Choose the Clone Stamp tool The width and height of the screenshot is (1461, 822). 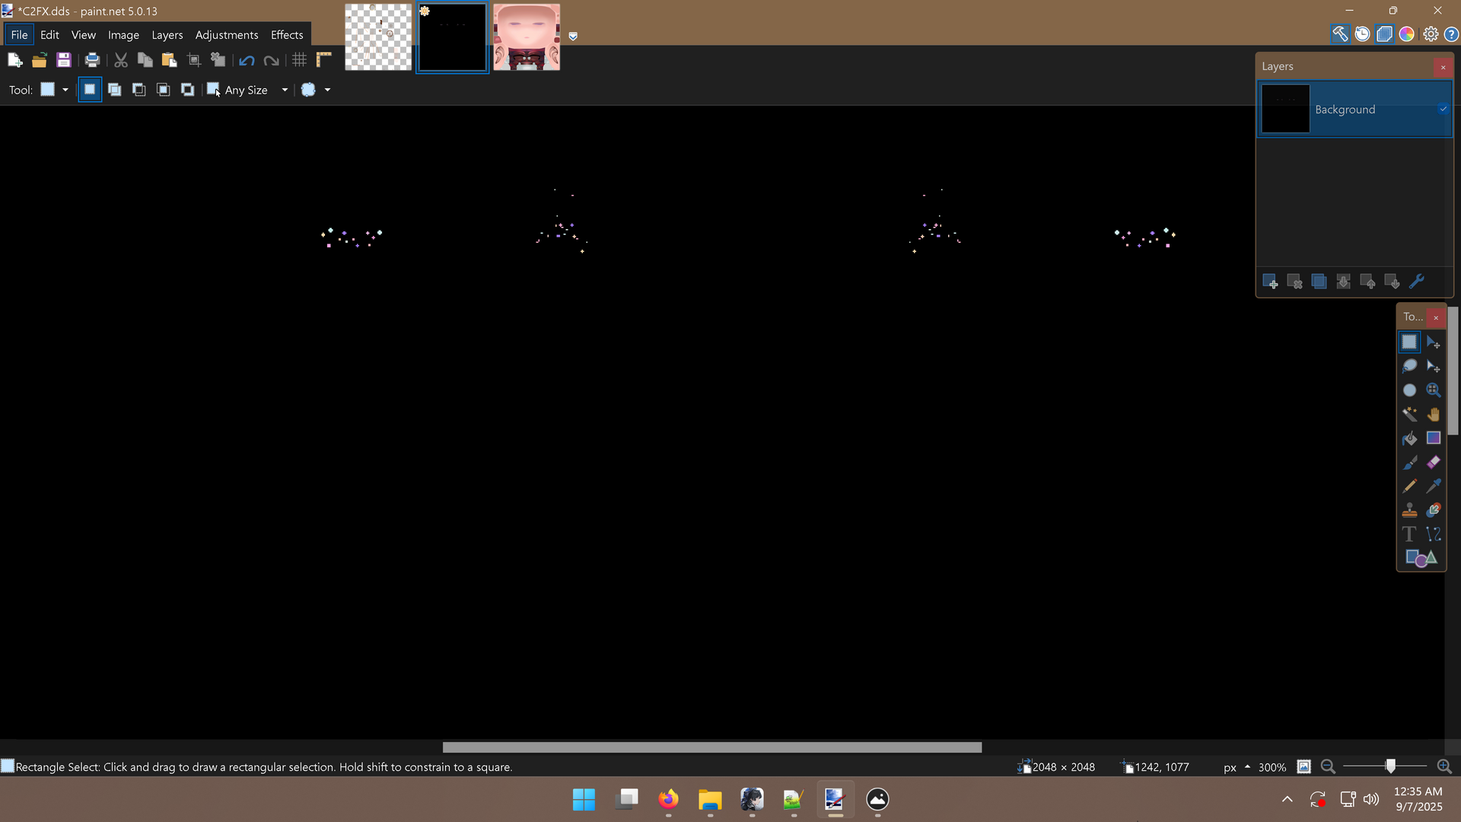(x=1409, y=511)
